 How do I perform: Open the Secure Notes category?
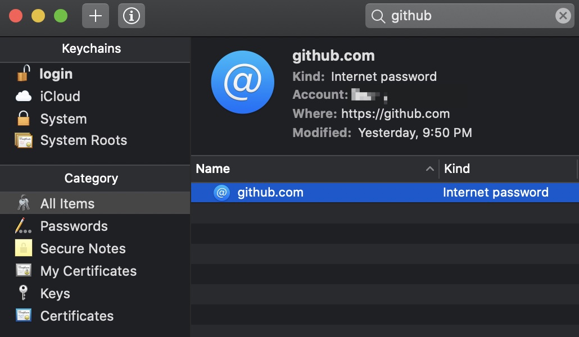pos(83,248)
